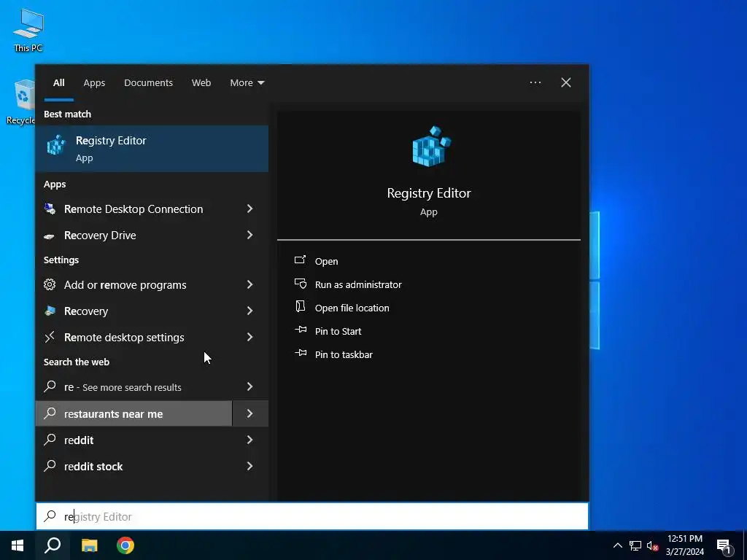The image size is (747, 560).
Task: Click in the search text box
Action: pyautogui.click(x=312, y=516)
